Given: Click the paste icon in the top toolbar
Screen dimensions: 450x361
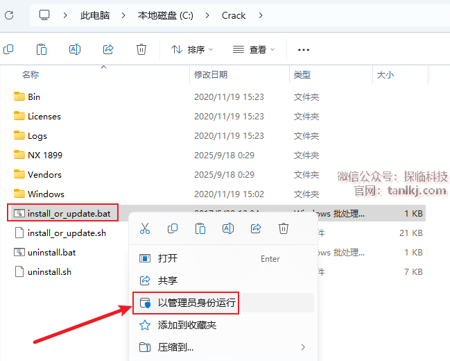Looking at the screenshot, I should [x=42, y=49].
